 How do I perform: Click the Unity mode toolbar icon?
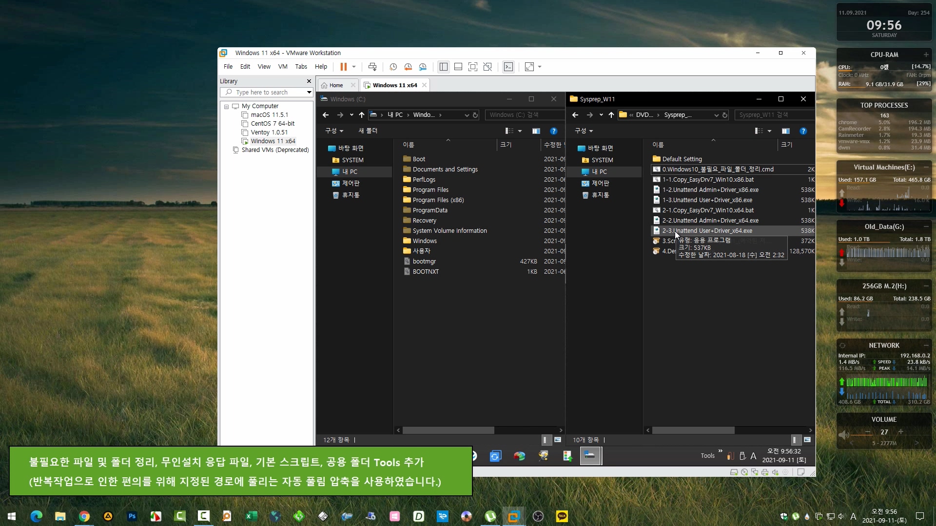tap(487, 67)
